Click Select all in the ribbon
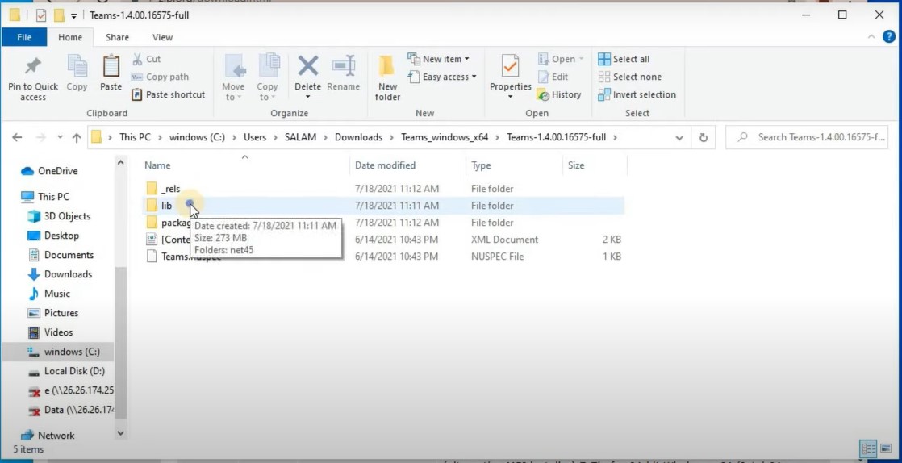The height and width of the screenshot is (463, 902). point(624,59)
